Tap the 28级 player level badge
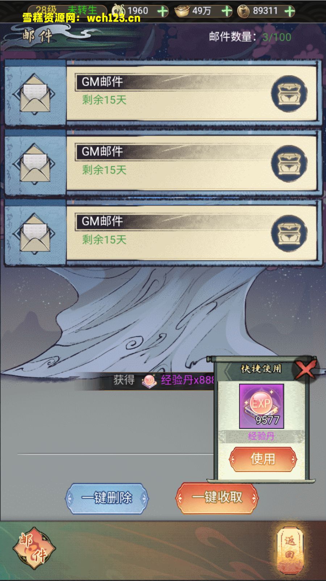The image size is (326, 581). pyautogui.click(x=46, y=11)
